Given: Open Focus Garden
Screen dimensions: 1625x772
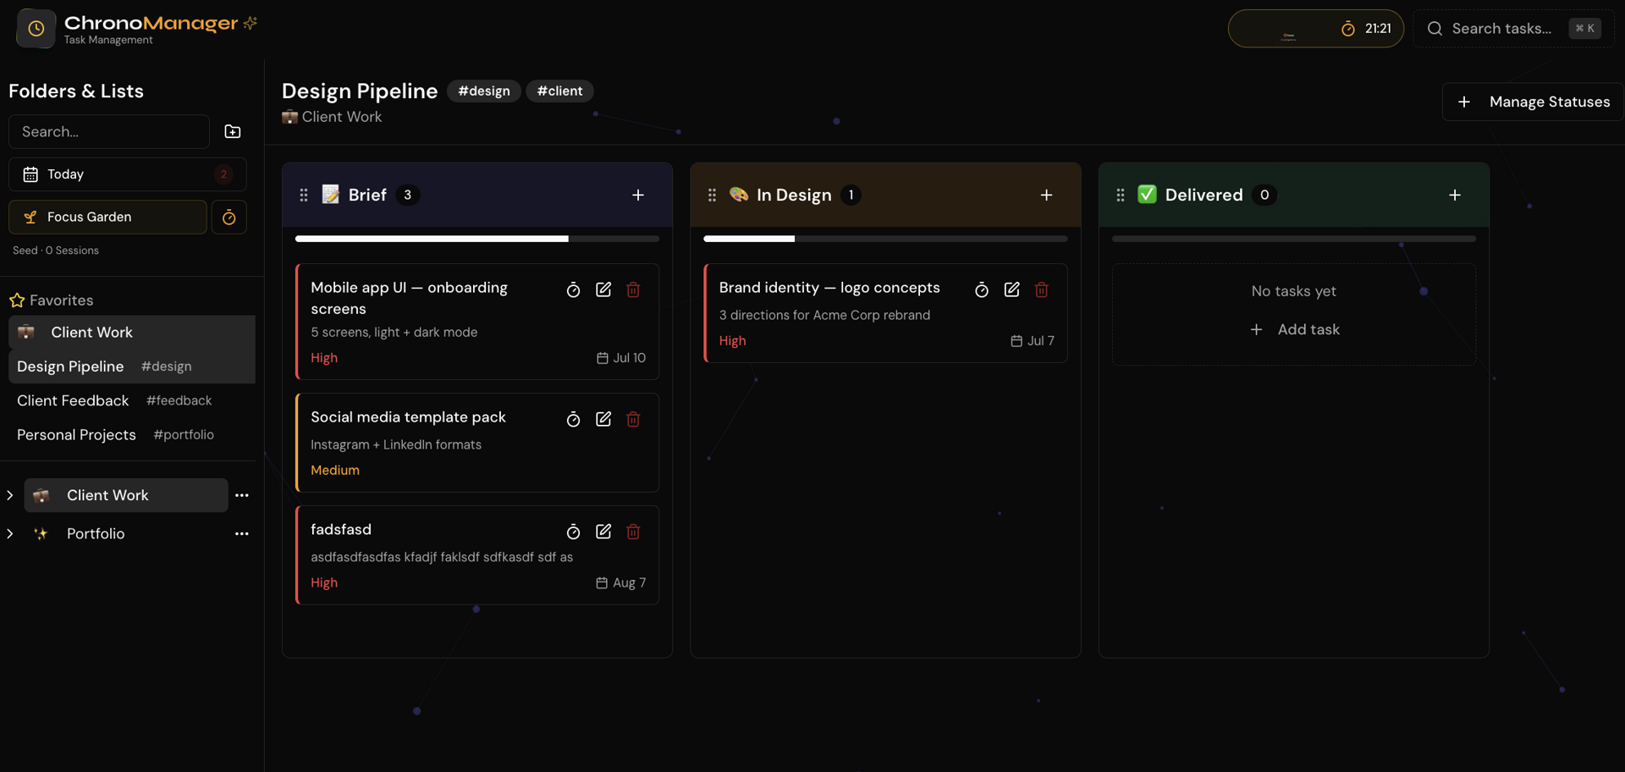Looking at the screenshot, I should tap(107, 218).
